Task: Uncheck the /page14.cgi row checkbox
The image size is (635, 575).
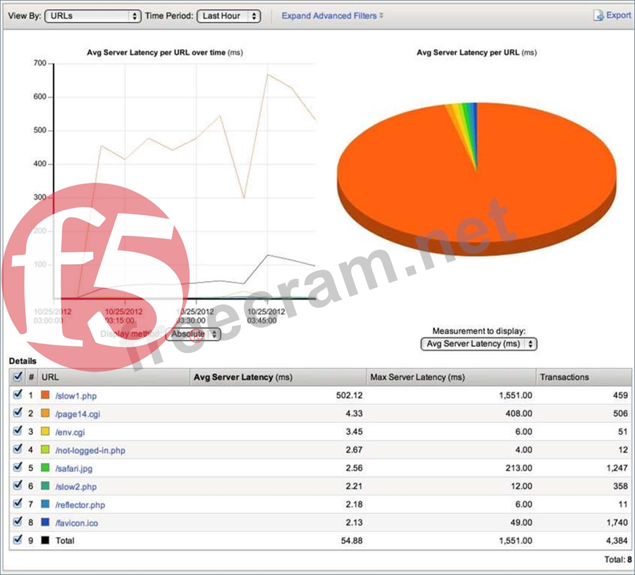Action: click(17, 413)
